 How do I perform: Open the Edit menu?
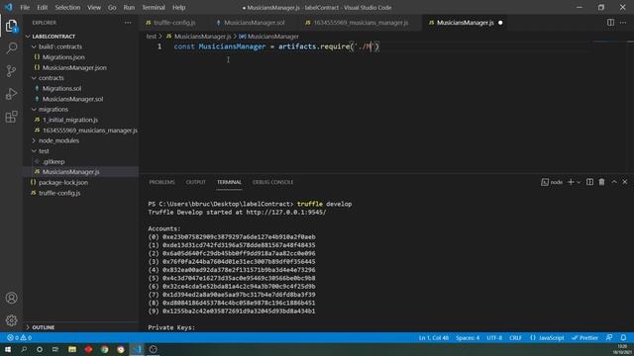42,7
